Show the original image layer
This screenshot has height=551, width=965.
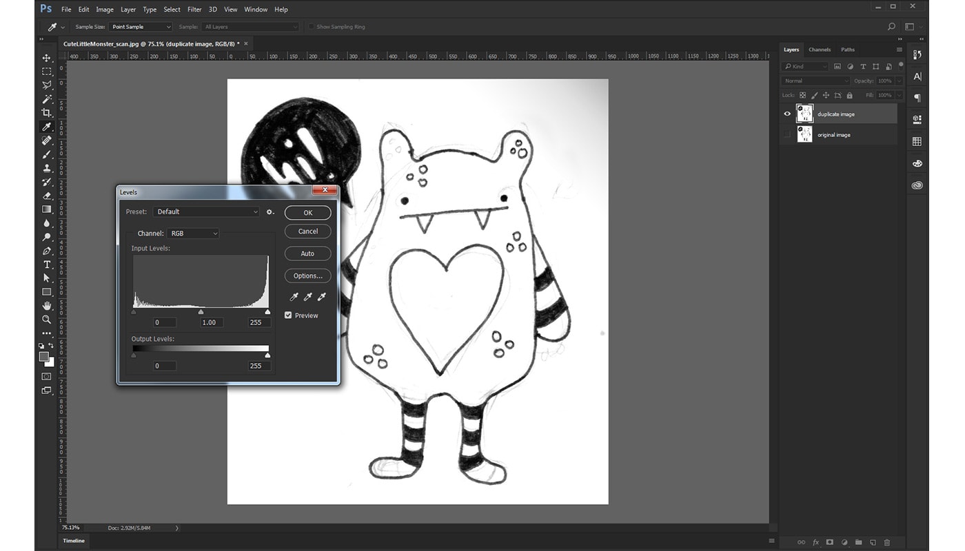pyautogui.click(x=787, y=135)
